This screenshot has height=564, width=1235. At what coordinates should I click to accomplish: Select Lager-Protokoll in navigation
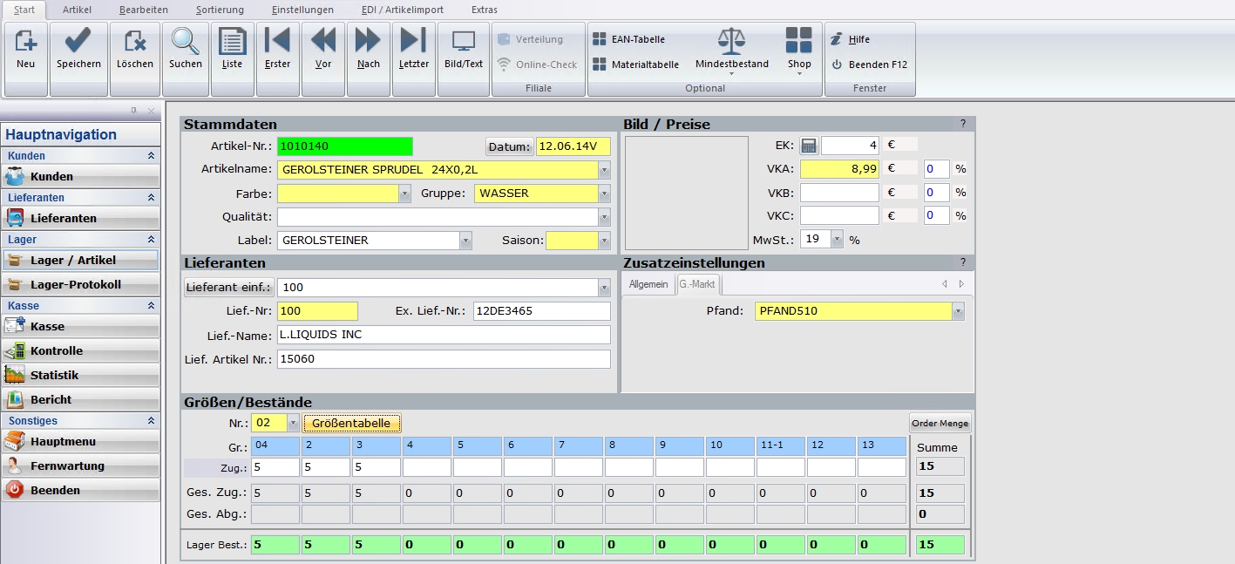80,285
